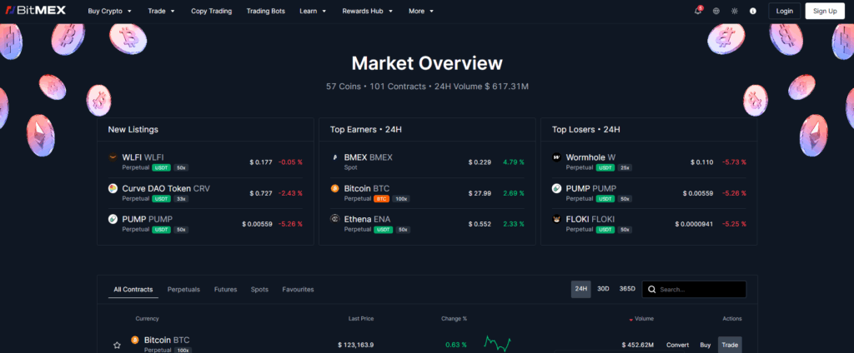Select the 30D time range toggle
854x353 pixels.
pyautogui.click(x=603, y=289)
